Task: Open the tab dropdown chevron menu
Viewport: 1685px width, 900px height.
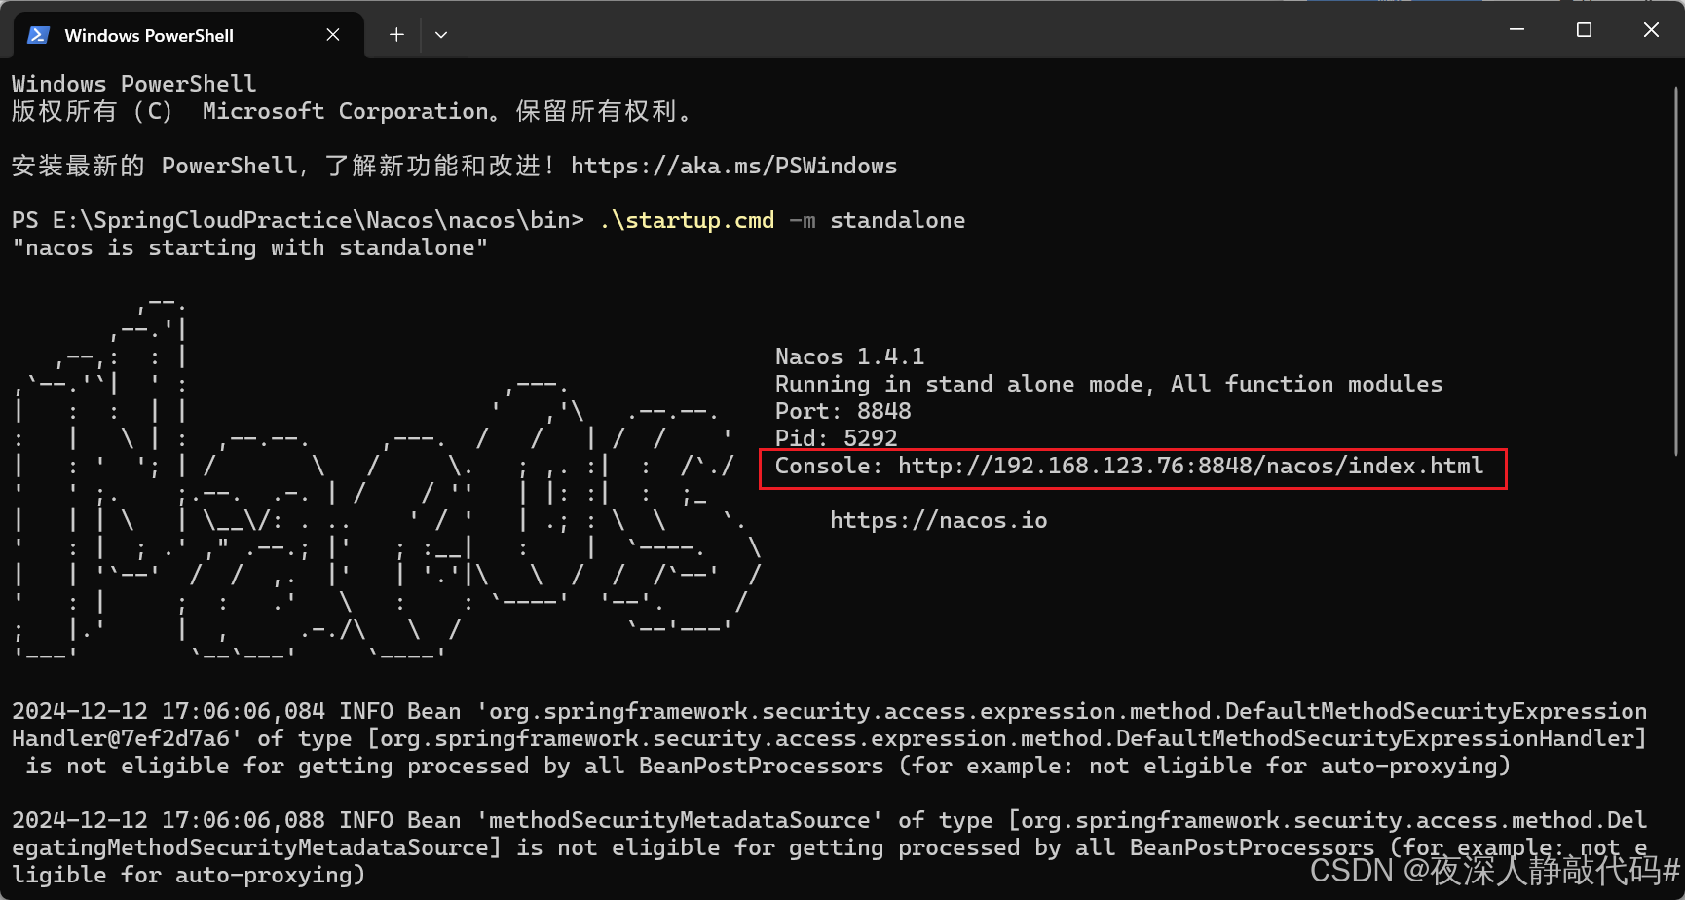Action: tap(440, 34)
